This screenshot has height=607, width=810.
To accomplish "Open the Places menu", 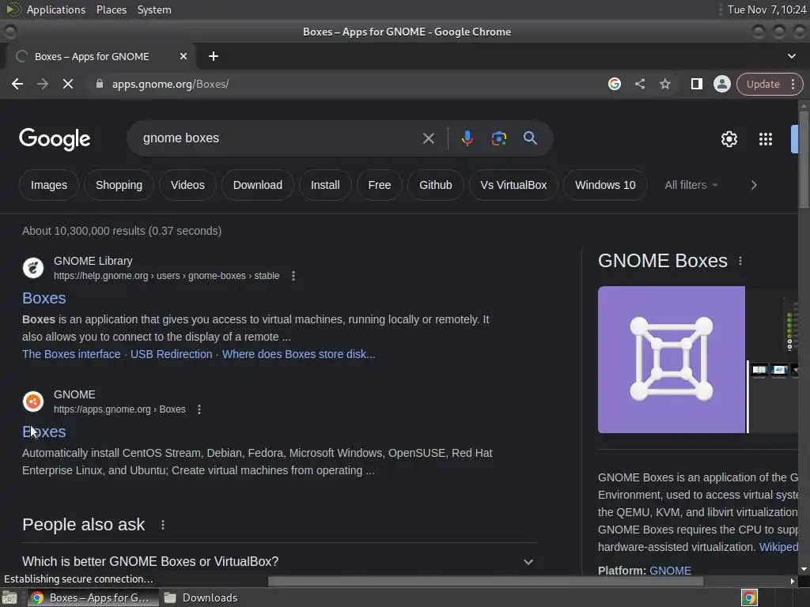I will click(111, 9).
